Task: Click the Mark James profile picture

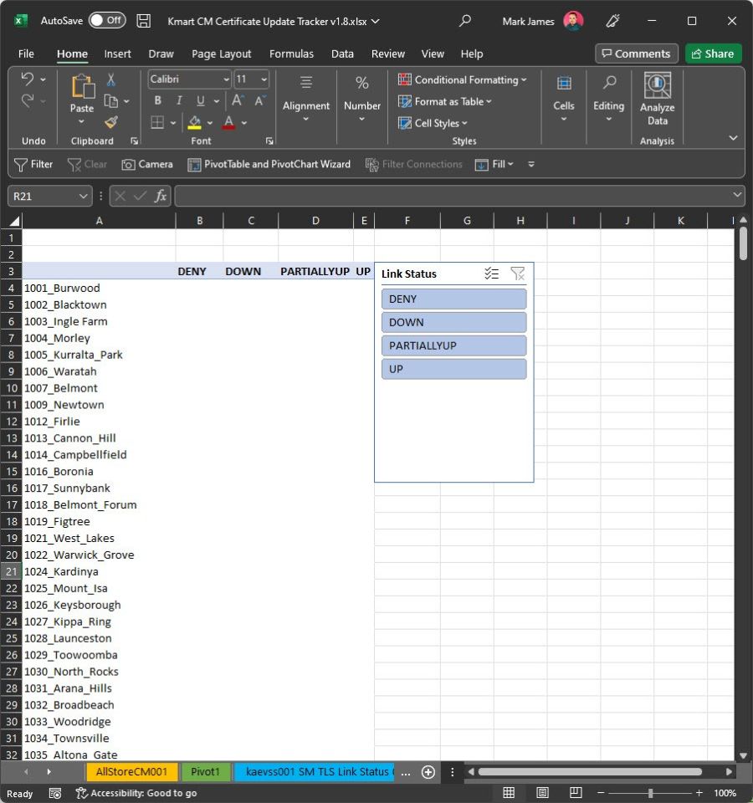Action: (573, 21)
